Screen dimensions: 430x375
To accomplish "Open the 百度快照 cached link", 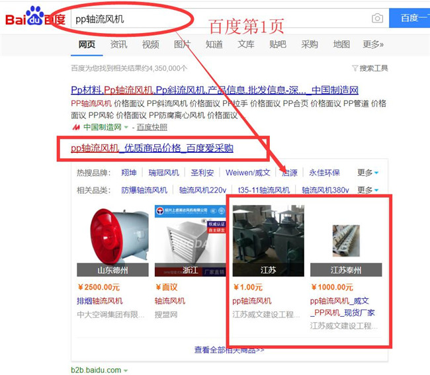I will [152, 127].
